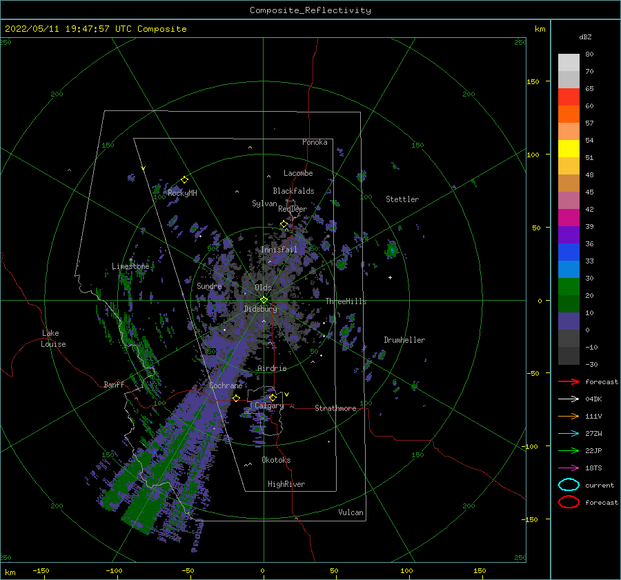Click yellow diamond marker below Cochrane
621x580 pixels.
pyautogui.click(x=236, y=398)
